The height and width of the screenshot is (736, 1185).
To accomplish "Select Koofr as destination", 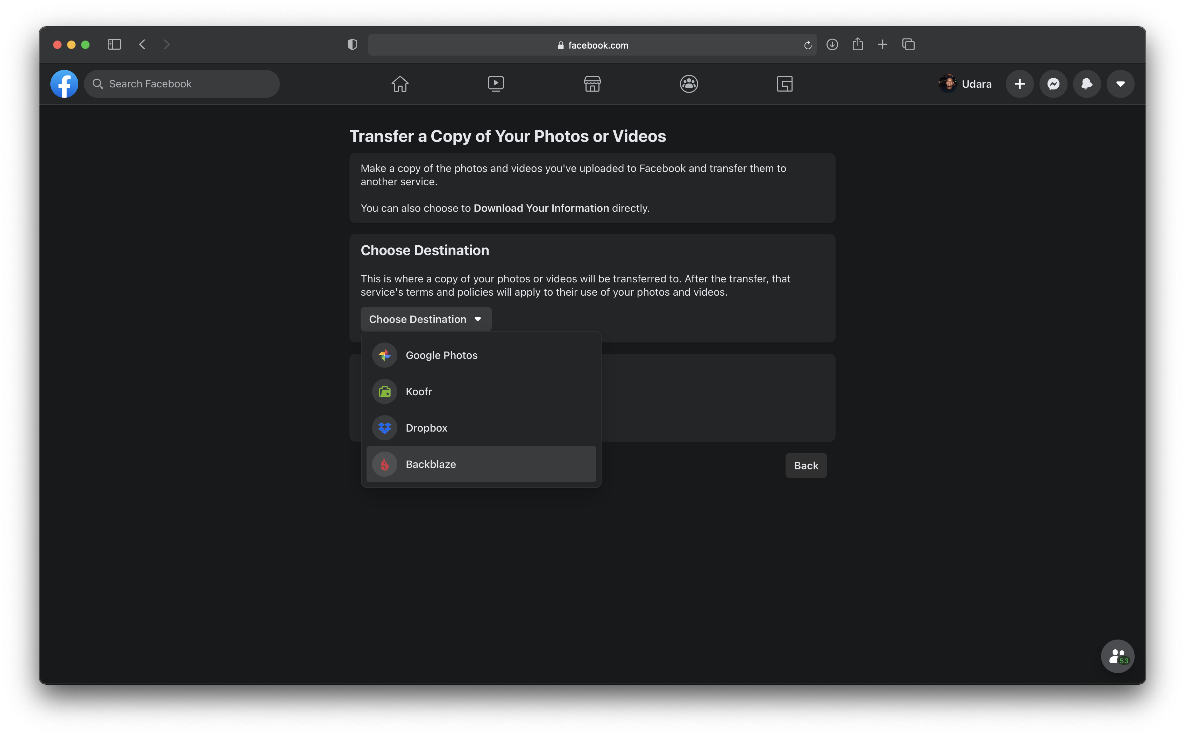I will pyautogui.click(x=481, y=391).
